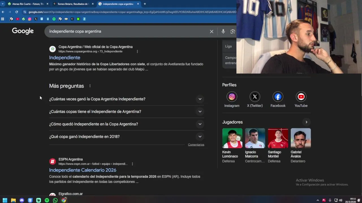Clear the Google search box text
The width and height of the screenshot is (362, 203).
coord(212,32)
